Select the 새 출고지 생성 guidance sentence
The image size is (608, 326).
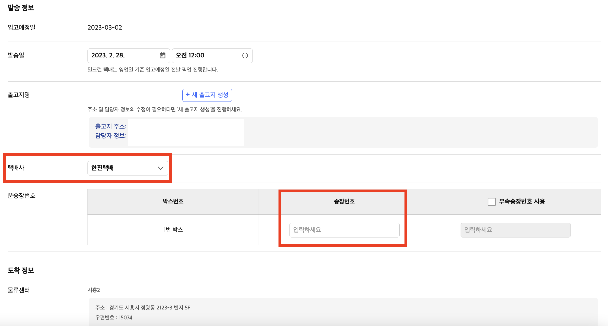[164, 109]
